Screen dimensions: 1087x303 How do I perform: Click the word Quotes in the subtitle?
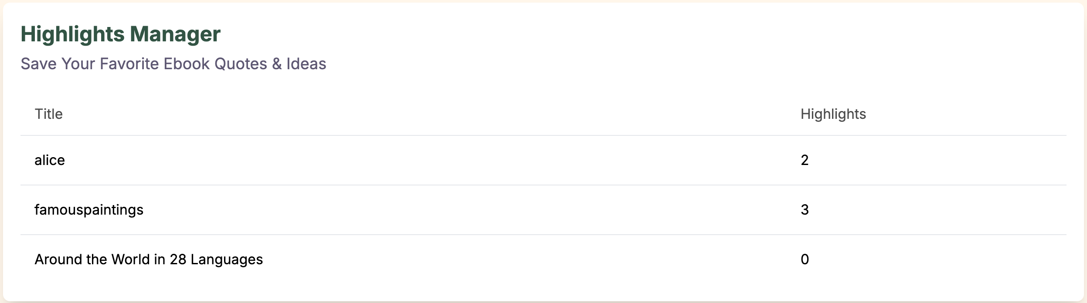[x=241, y=64]
